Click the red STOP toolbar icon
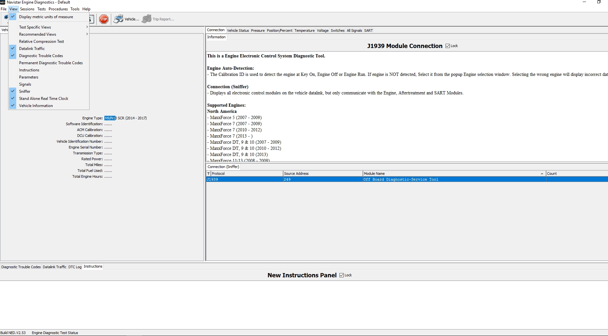The image size is (608, 336). [x=104, y=19]
